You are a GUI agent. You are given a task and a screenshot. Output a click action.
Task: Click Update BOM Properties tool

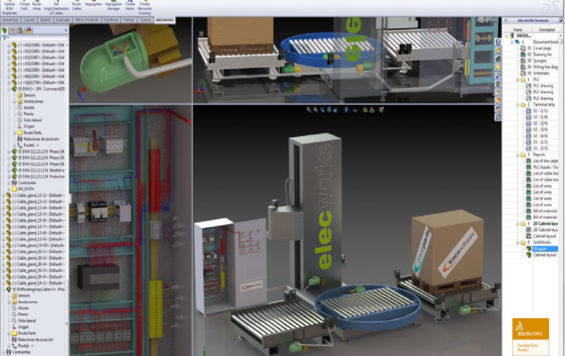10,7
